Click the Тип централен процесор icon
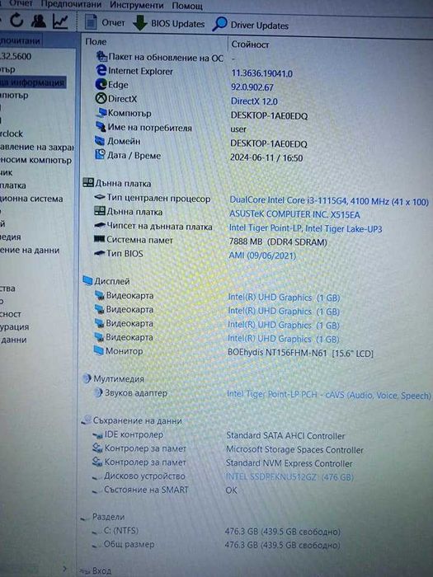The height and width of the screenshot is (577, 433). [100, 198]
